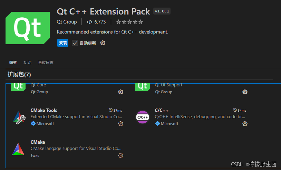Click the five-star rating display
Viewport: 281px width, 170px height.
point(129,22)
